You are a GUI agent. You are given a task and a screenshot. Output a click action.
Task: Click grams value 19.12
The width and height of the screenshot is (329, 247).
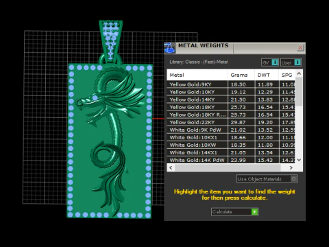238,92
